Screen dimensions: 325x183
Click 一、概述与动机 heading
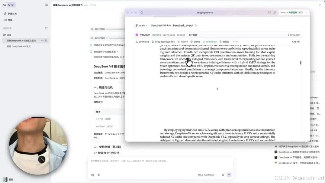click(103, 87)
